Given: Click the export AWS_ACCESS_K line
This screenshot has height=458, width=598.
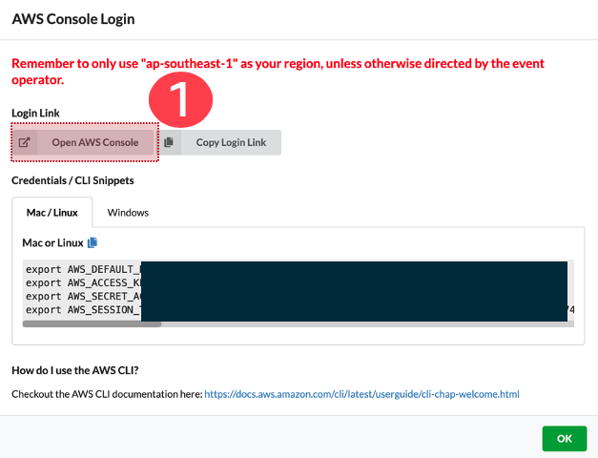Looking at the screenshot, I should (83, 282).
